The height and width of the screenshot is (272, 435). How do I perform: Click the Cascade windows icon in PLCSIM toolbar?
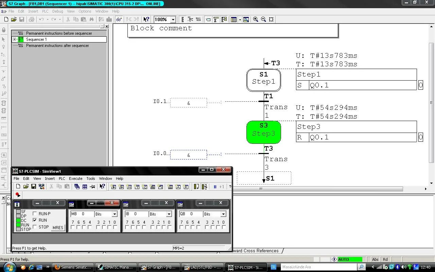click(77, 187)
